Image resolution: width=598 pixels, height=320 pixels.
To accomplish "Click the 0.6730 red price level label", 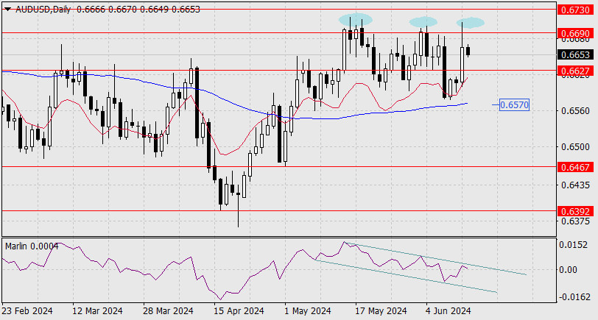I will (576, 10).
